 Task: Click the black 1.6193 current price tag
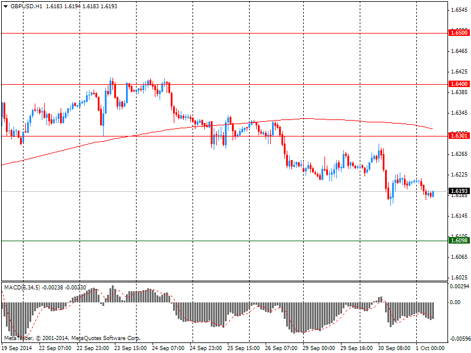click(x=459, y=191)
